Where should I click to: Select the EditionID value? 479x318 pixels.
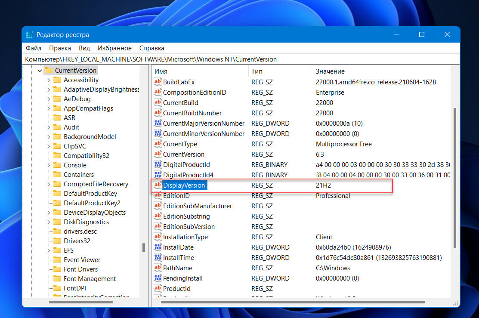coord(176,196)
